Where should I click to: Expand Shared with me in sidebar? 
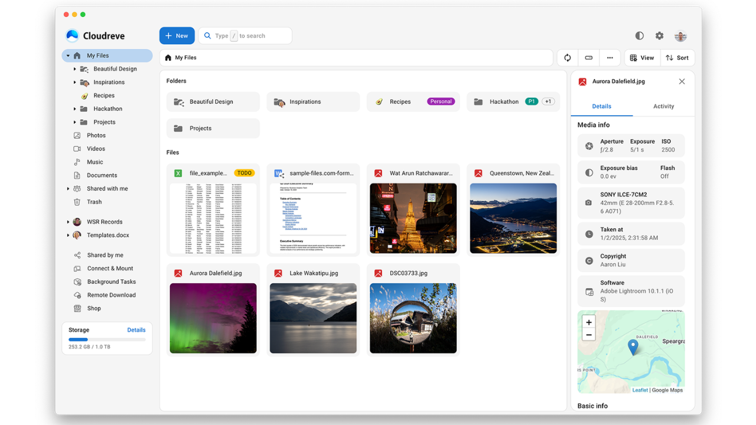click(68, 189)
